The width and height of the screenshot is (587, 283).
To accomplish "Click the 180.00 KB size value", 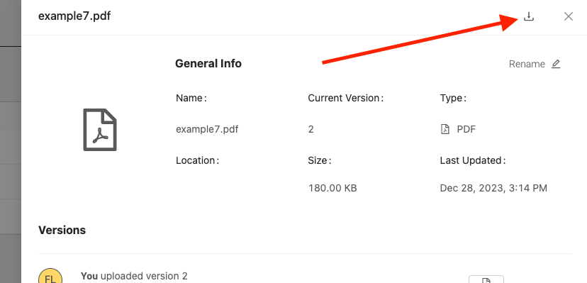I will coord(332,188).
